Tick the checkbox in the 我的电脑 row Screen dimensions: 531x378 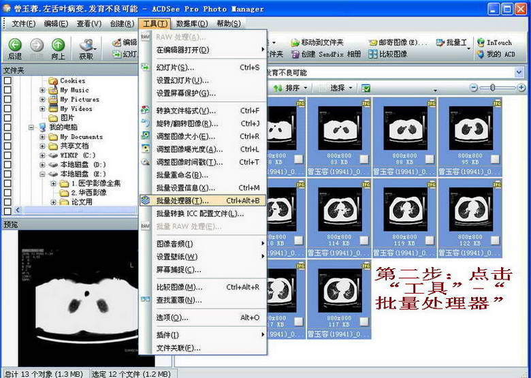point(7,127)
